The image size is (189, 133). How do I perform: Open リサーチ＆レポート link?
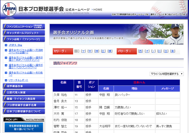(18, 80)
